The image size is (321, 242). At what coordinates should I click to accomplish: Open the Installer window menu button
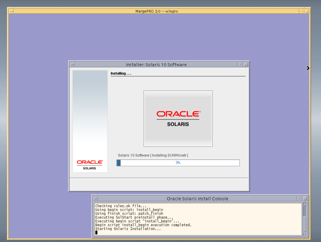click(72, 65)
